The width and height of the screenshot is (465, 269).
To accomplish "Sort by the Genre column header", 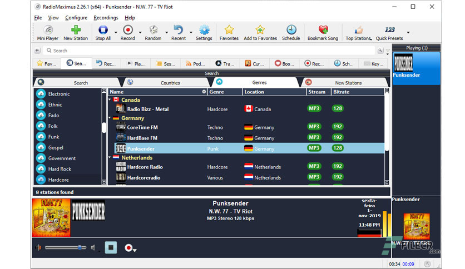I will [x=225, y=92].
